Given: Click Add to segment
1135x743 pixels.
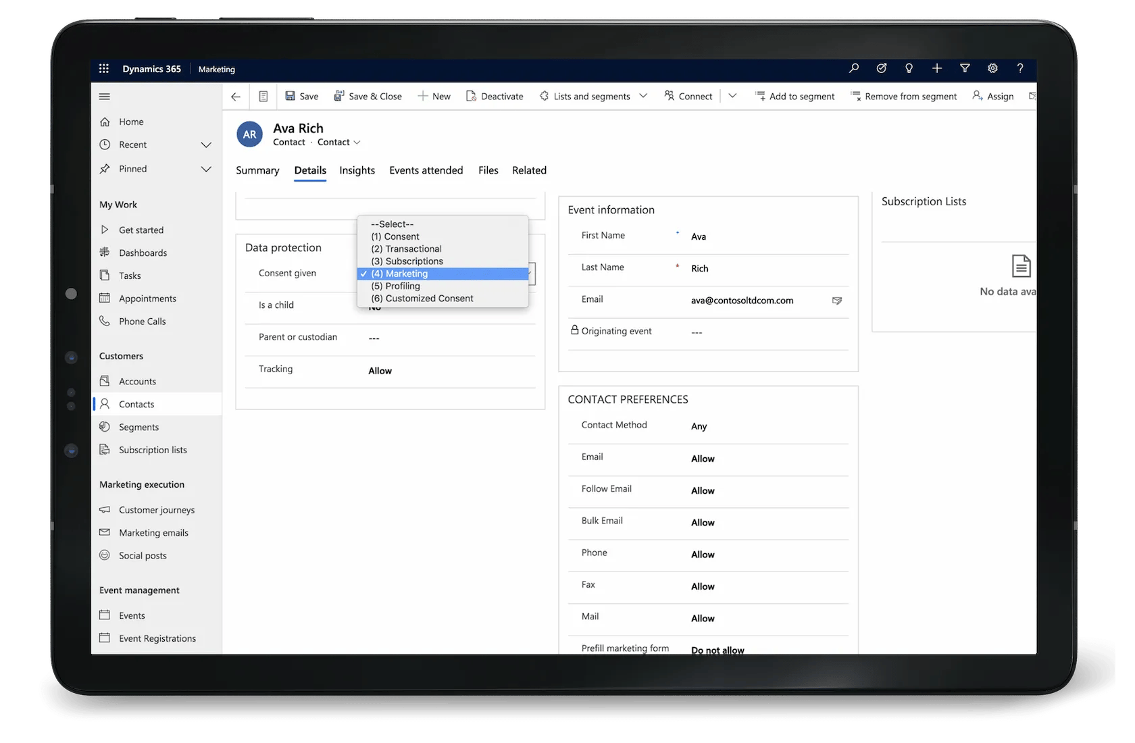Looking at the screenshot, I should coord(794,97).
